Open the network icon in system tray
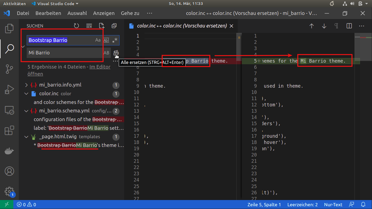The image size is (372, 209). point(345,4)
